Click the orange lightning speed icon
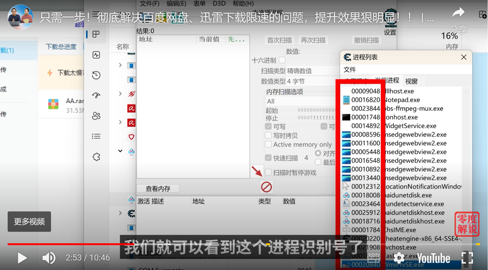Image resolution: width=488 pixels, height=270 pixels. coord(50,73)
